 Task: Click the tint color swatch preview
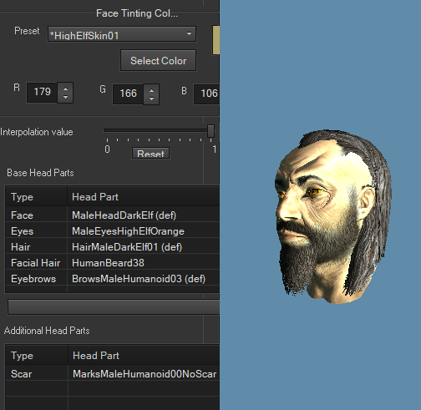216,40
